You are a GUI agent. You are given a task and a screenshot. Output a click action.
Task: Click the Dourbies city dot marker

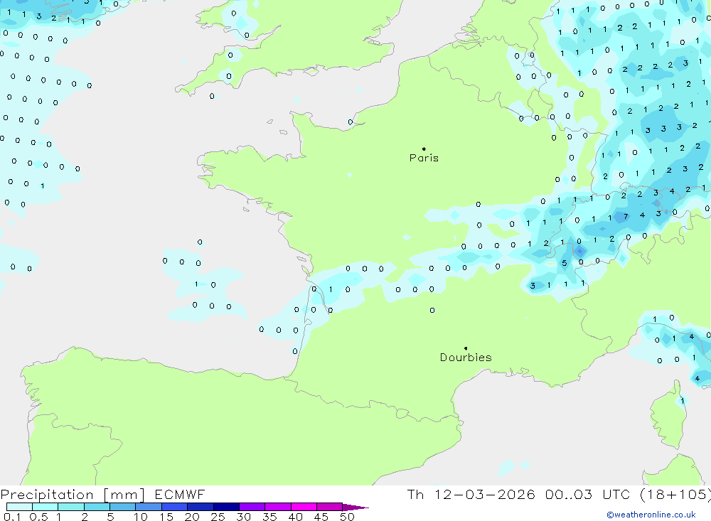[x=466, y=348]
